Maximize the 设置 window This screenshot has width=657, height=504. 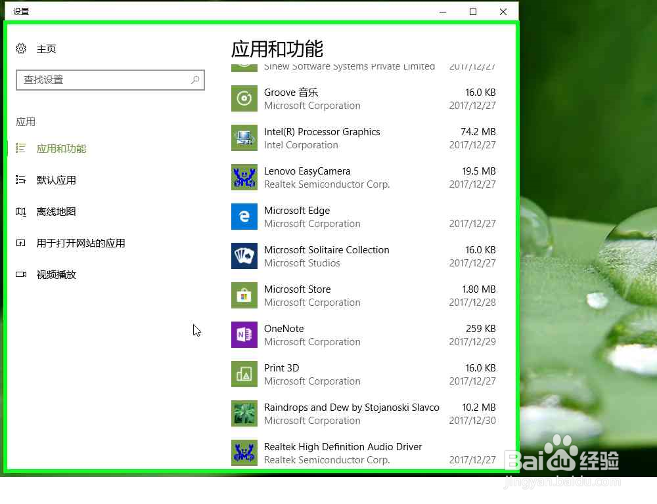tap(473, 12)
